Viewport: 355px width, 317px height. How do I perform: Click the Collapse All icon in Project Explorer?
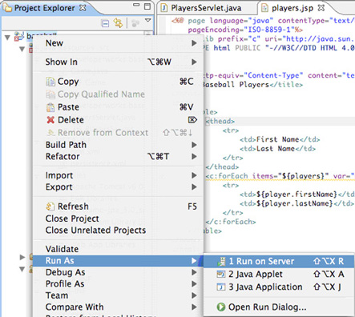tap(106, 23)
